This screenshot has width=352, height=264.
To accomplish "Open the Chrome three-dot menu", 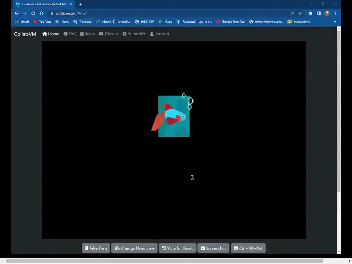I will [x=335, y=13].
